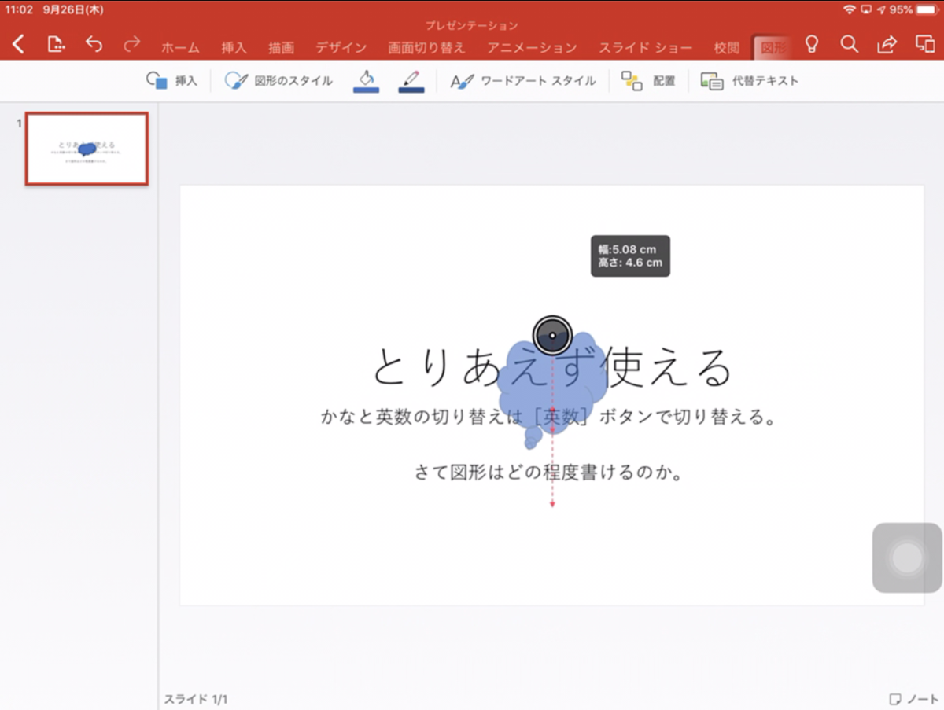
Task: Click the Undo icon
Action: tap(94, 46)
